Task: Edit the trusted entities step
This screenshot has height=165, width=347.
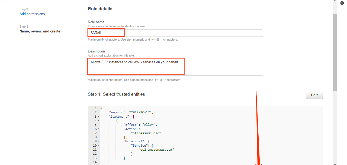Action: (x=314, y=95)
